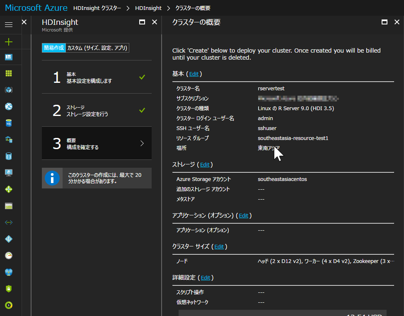Click Microsoft Azure logo text
The width and height of the screenshot is (404, 316).
(x=36, y=8)
